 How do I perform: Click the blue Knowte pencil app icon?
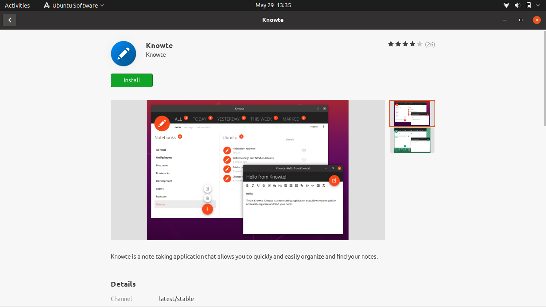click(124, 54)
